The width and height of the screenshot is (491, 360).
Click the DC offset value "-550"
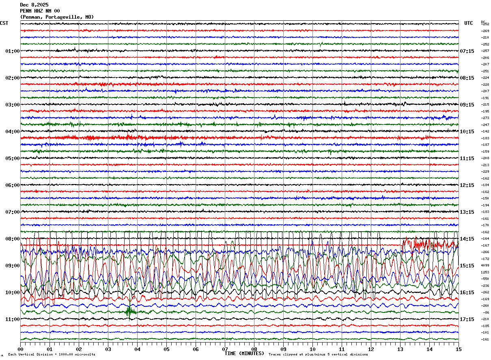pyautogui.click(x=485, y=279)
